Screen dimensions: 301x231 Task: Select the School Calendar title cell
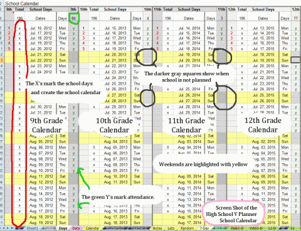point(22,4)
